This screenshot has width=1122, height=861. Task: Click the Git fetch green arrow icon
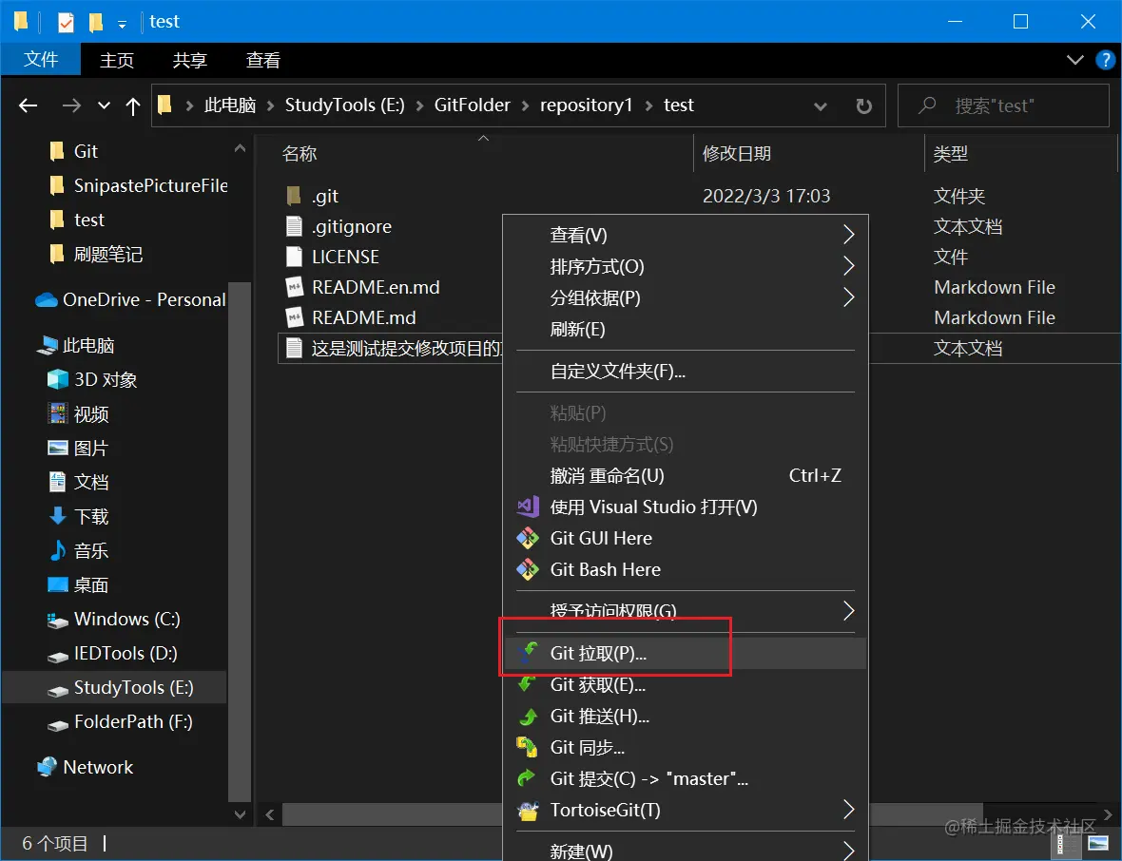pyautogui.click(x=528, y=684)
